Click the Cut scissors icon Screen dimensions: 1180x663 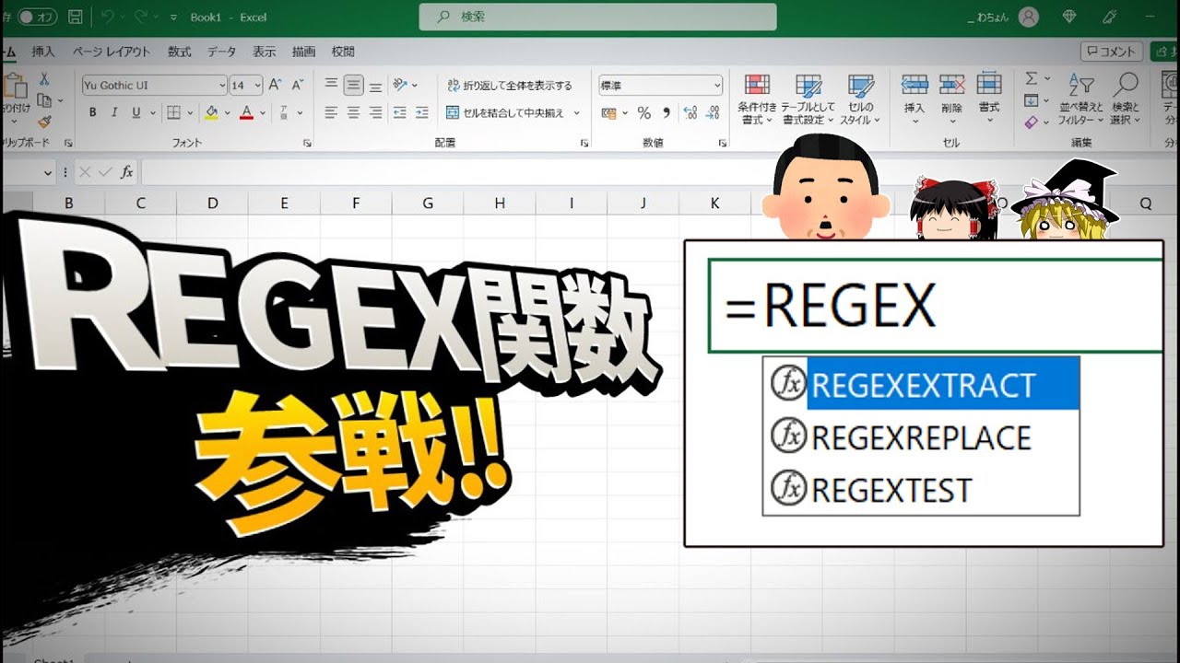click(x=43, y=78)
